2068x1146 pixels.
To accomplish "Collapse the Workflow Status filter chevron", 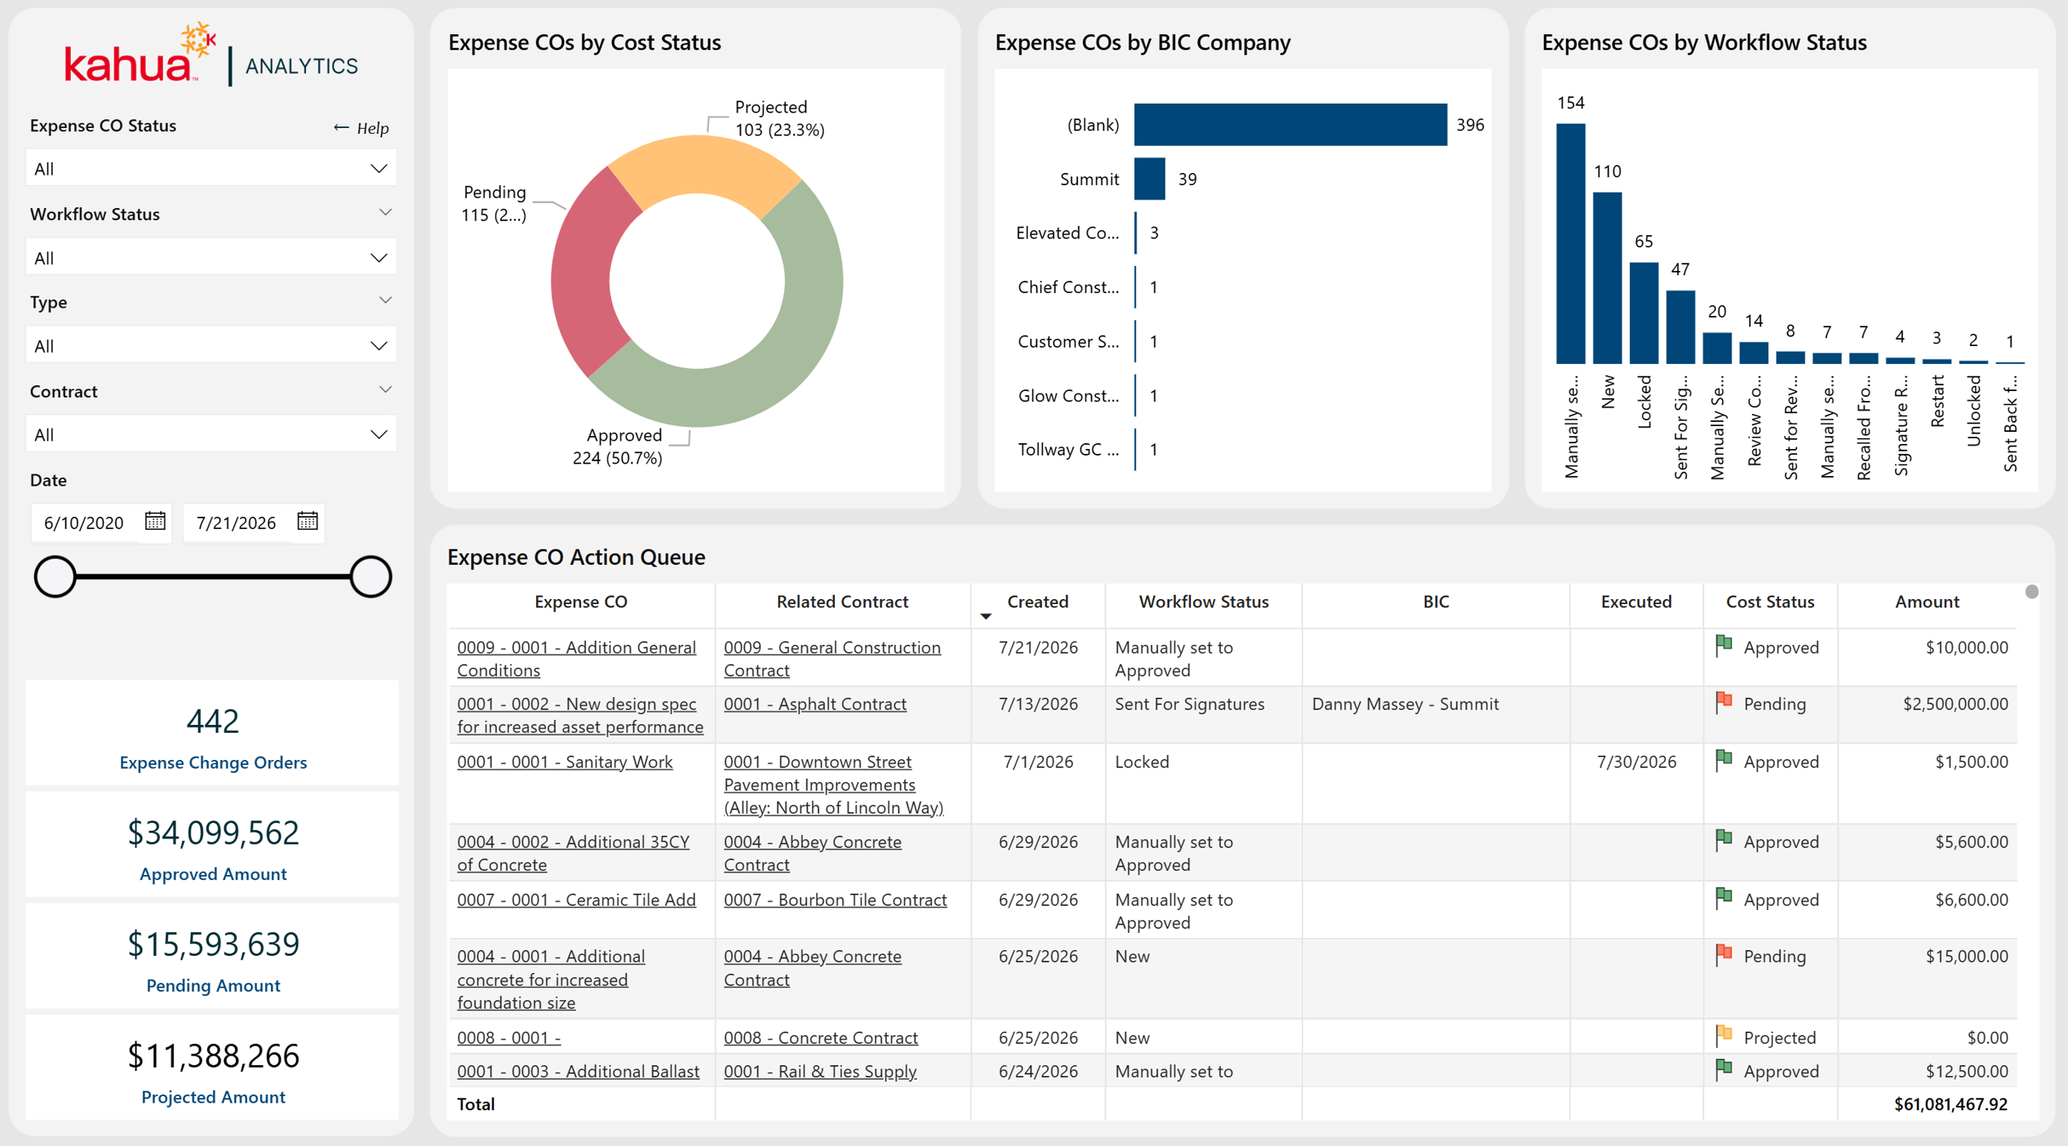I will coord(385,213).
